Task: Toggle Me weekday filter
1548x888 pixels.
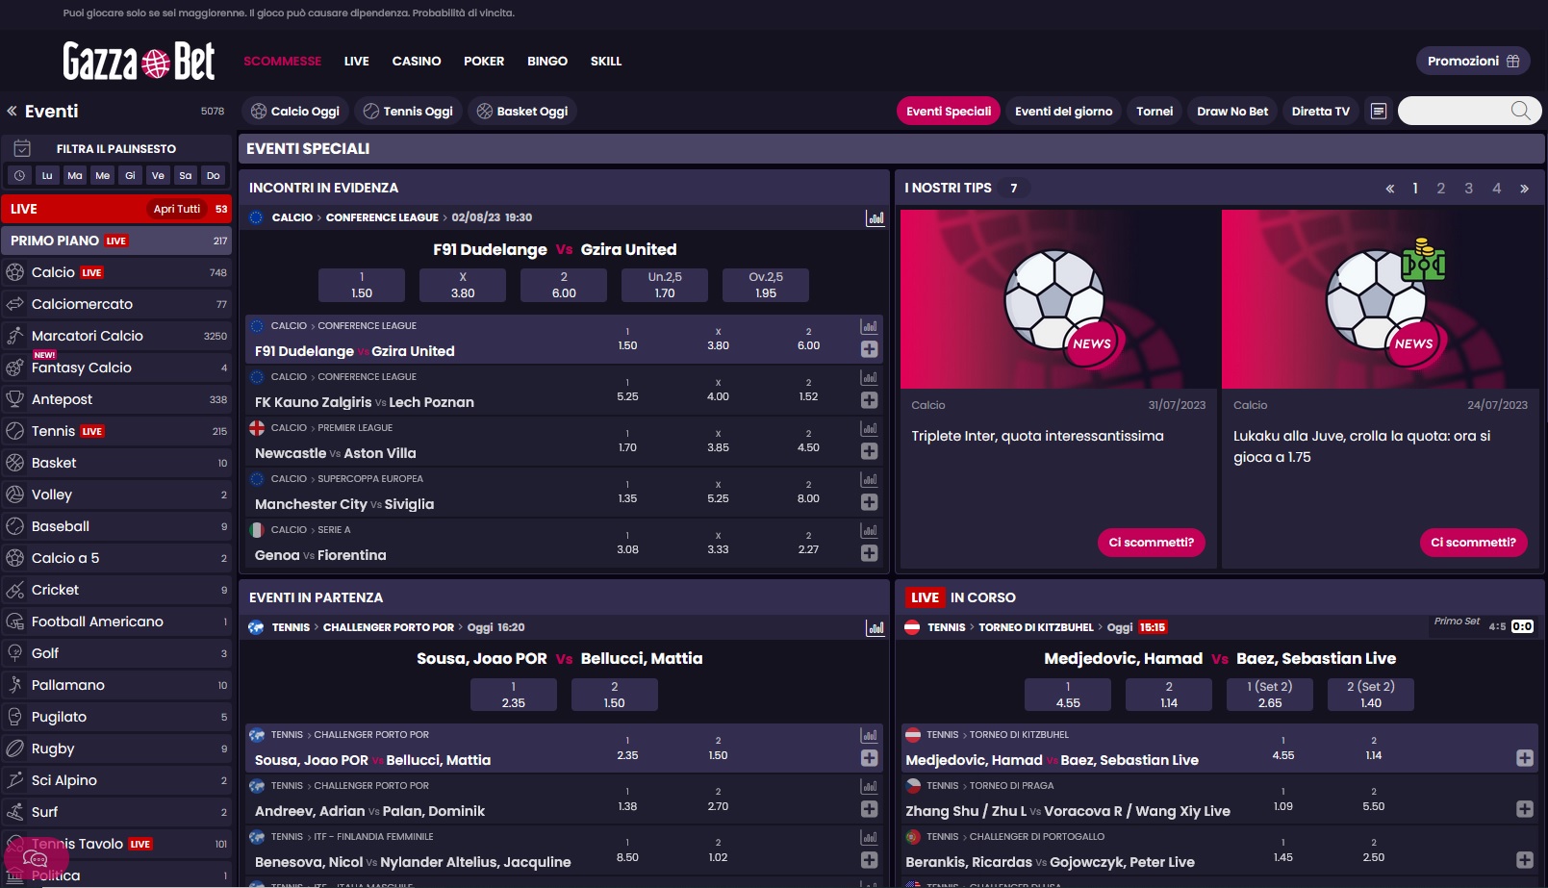Action: pos(103,175)
